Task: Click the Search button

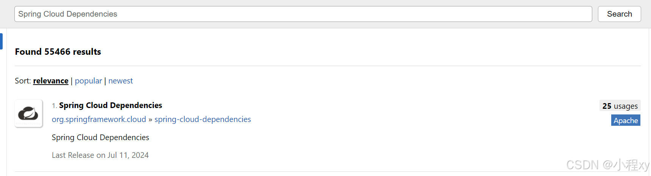Action: [x=620, y=14]
